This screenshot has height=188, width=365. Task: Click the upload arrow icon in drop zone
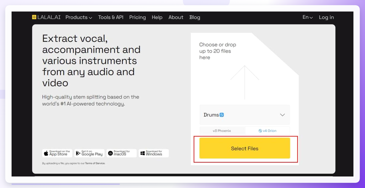click(244, 82)
